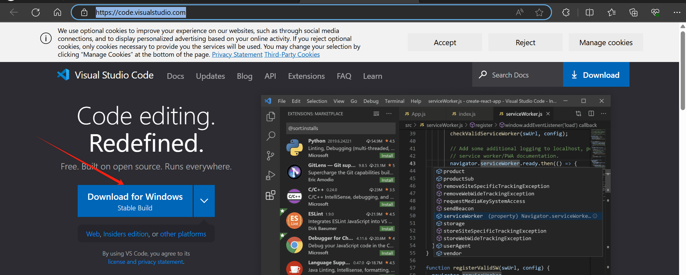Viewport: 686px width, 275px height.
Task: Open FAQ in the navigation bar
Action: click(344, 76)
